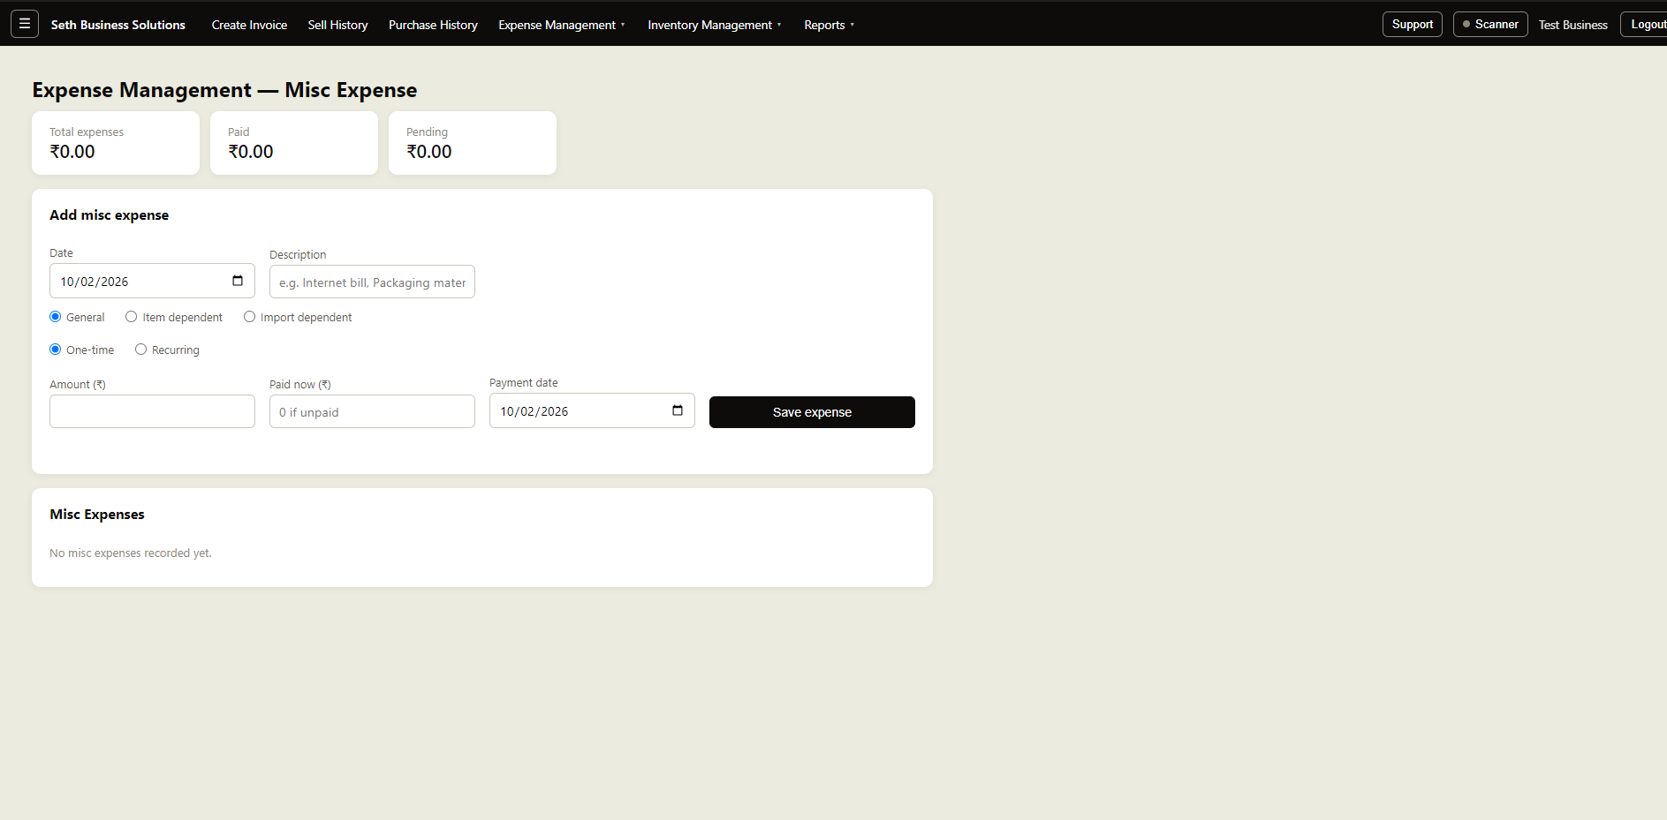
Task: Focus the Amount (₹) input field
Action: click(x=152, y=411)
